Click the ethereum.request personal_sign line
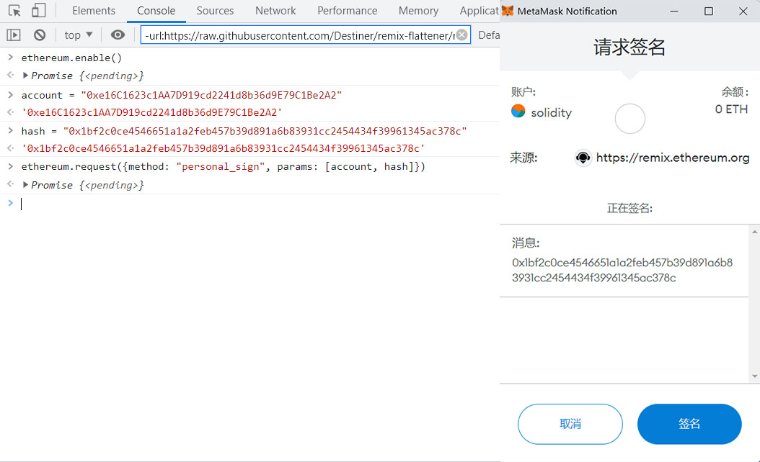Screen dimensions: 760x462 tap(224, 166)
